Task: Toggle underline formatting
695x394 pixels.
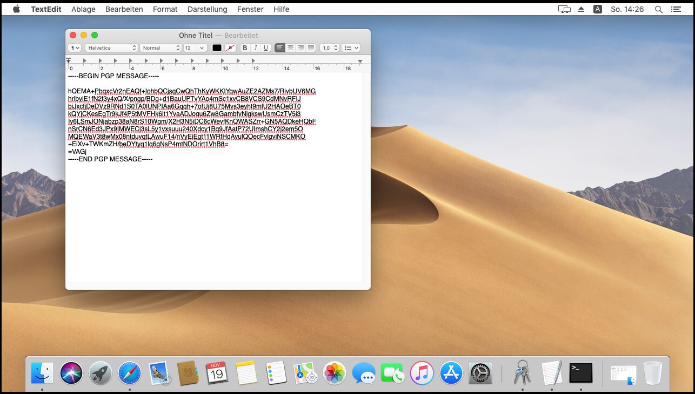Action: pos(265,48)
